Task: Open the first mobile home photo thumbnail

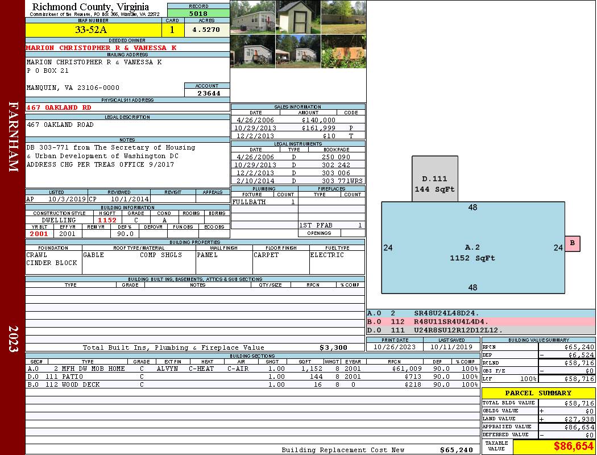Action: tap(253, 17)
